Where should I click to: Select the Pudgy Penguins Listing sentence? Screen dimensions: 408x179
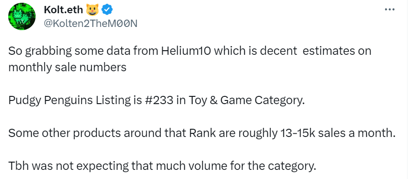point(156,101)
